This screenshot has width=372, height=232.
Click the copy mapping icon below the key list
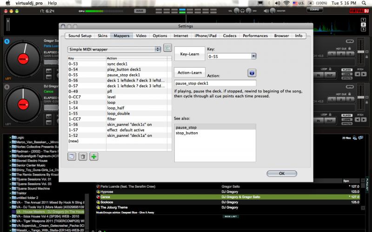tap(72, 156)
